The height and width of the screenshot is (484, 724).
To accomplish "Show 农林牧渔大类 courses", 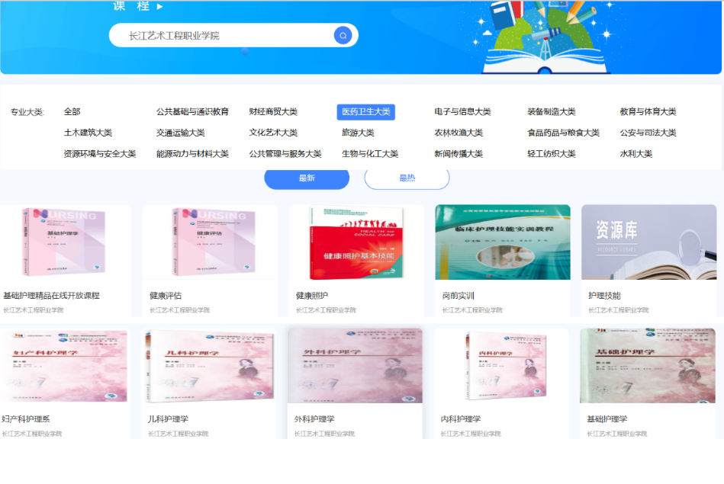I will coord(459,133).
